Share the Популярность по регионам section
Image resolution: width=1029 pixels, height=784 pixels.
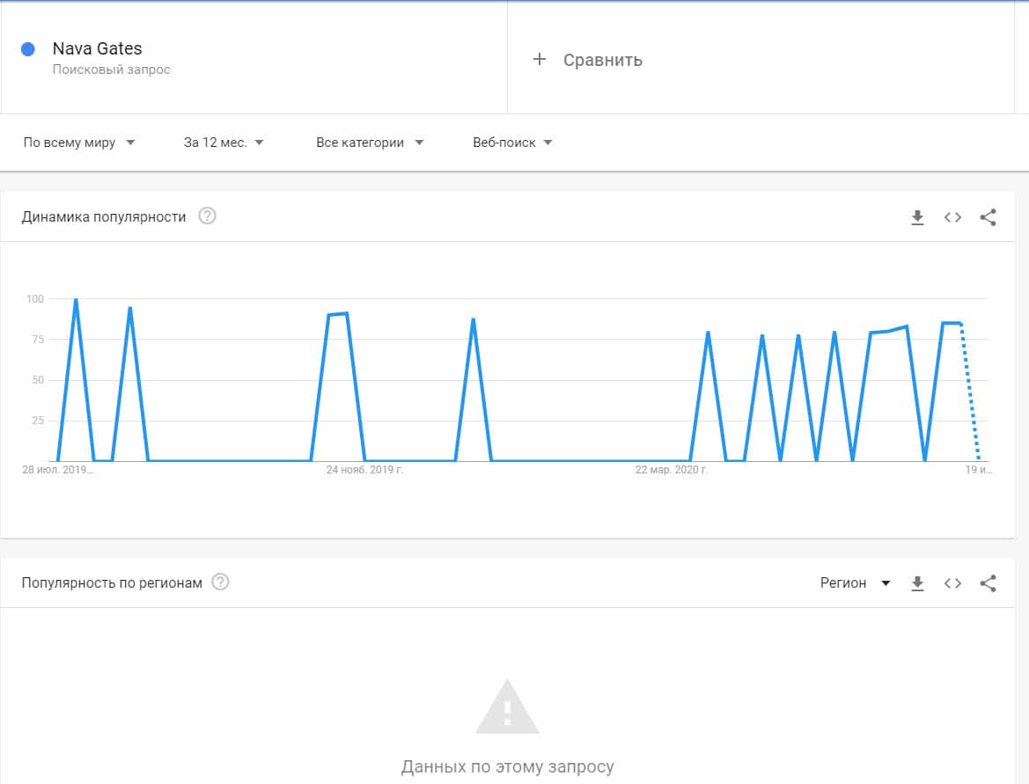988,583
